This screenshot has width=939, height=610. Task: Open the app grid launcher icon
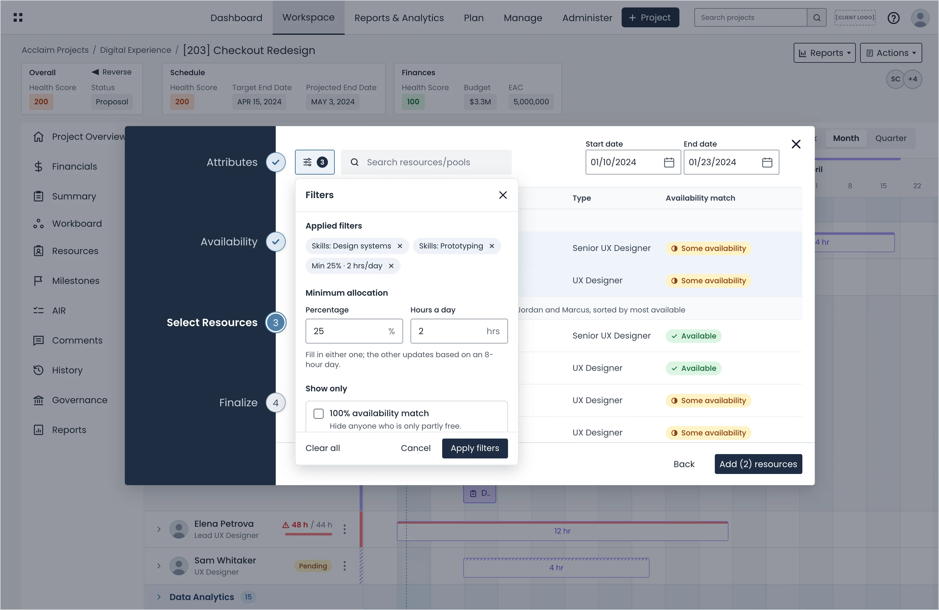pos(18,17)
